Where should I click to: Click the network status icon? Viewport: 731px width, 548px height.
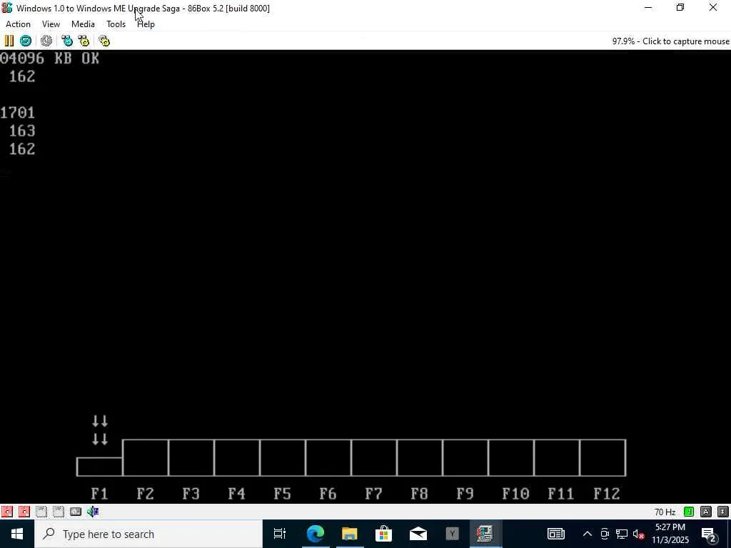point(76,512)
